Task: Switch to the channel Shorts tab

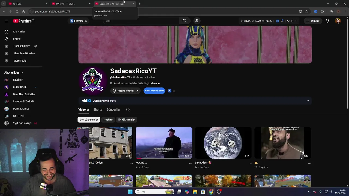Action: (x=98, y=109)
